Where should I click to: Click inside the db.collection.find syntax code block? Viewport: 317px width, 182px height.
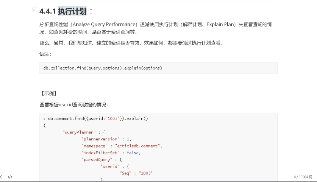point(158,68)
